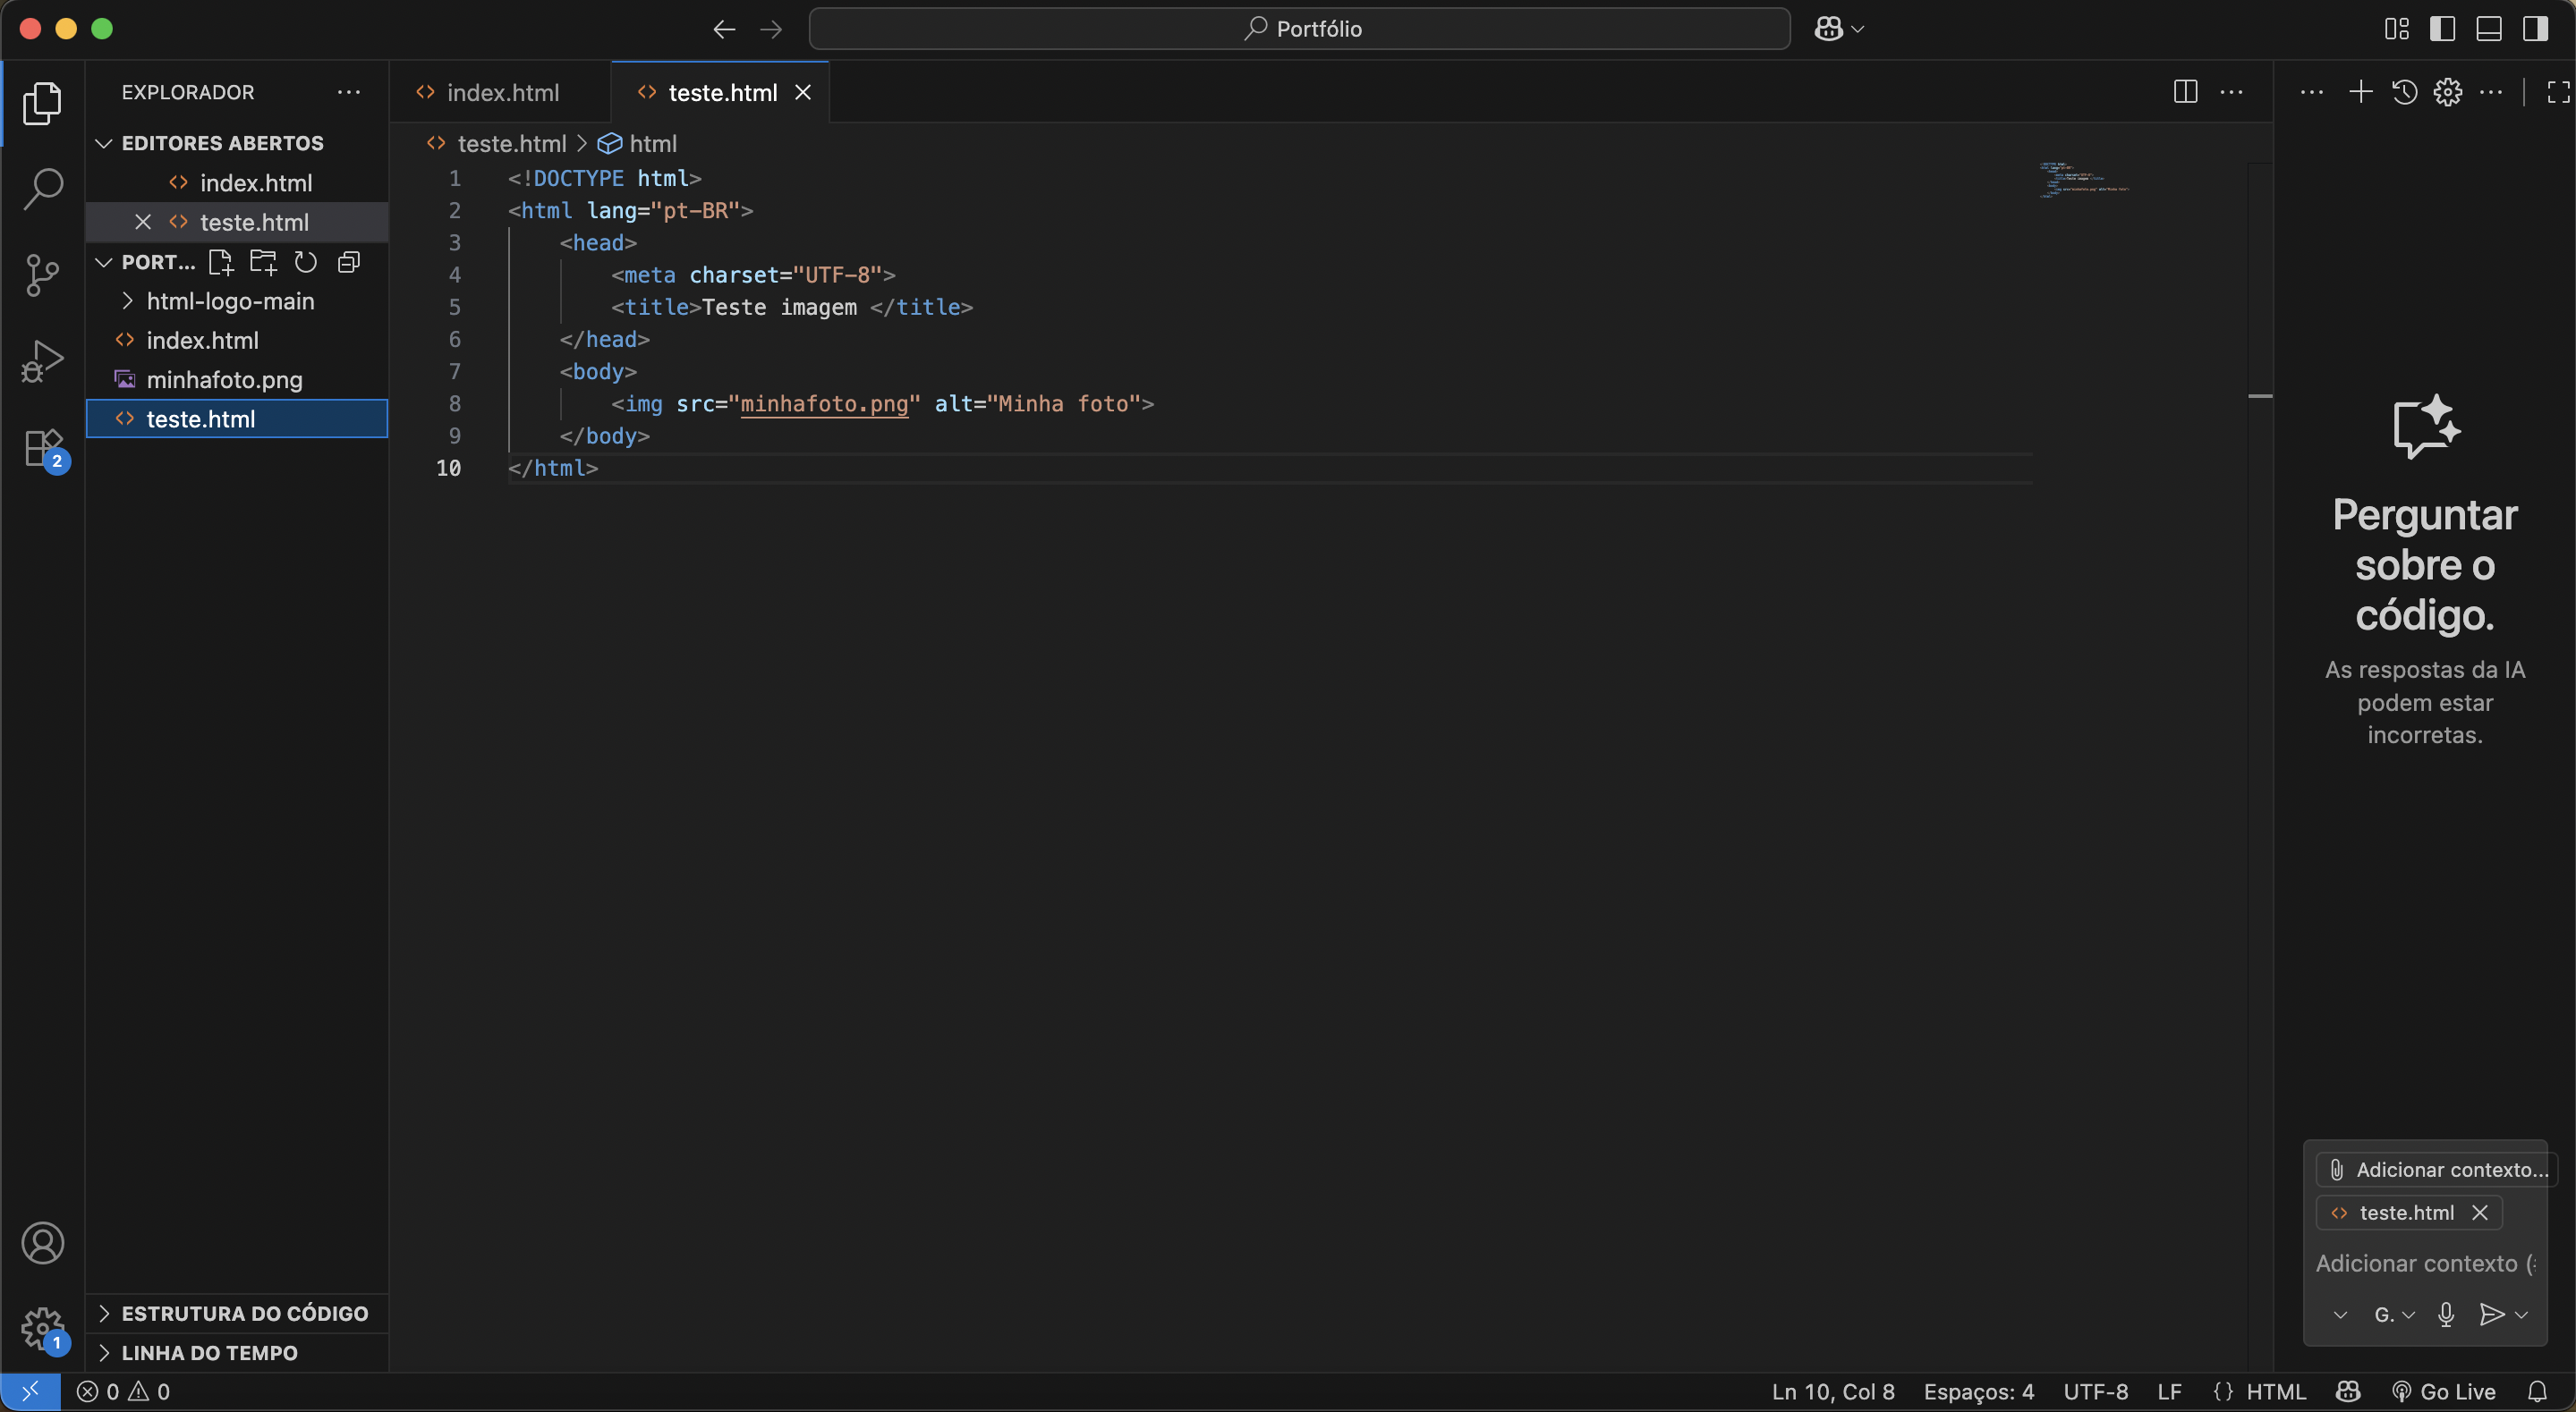Screen dimensions: 2576x1412
Task: Maximize the chat panel
Action: click(2558, 92)
